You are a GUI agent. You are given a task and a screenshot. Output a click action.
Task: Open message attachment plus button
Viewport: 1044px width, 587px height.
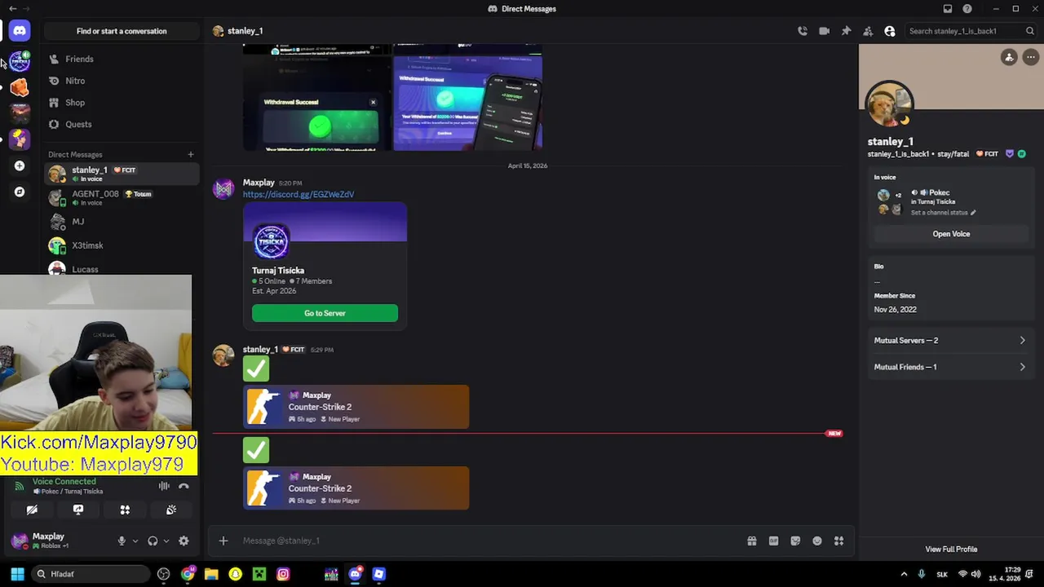pyautogui.click(x=223, y=541)
